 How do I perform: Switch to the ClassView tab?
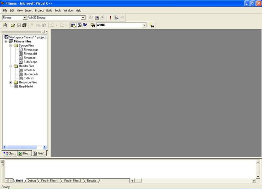pos(10,153)
